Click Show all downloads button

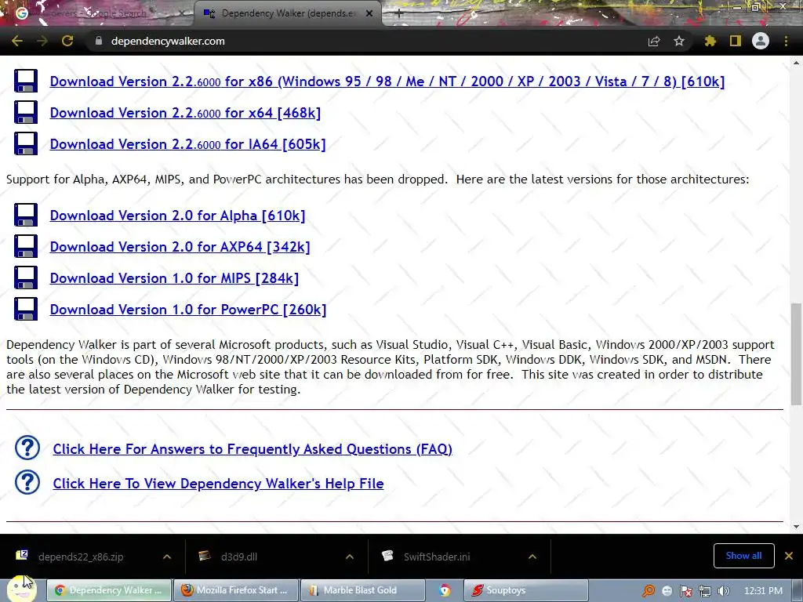(x=743, y=556)
